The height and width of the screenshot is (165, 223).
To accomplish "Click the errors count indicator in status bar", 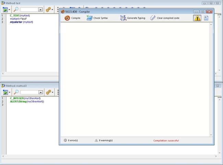I will [71, 140].
